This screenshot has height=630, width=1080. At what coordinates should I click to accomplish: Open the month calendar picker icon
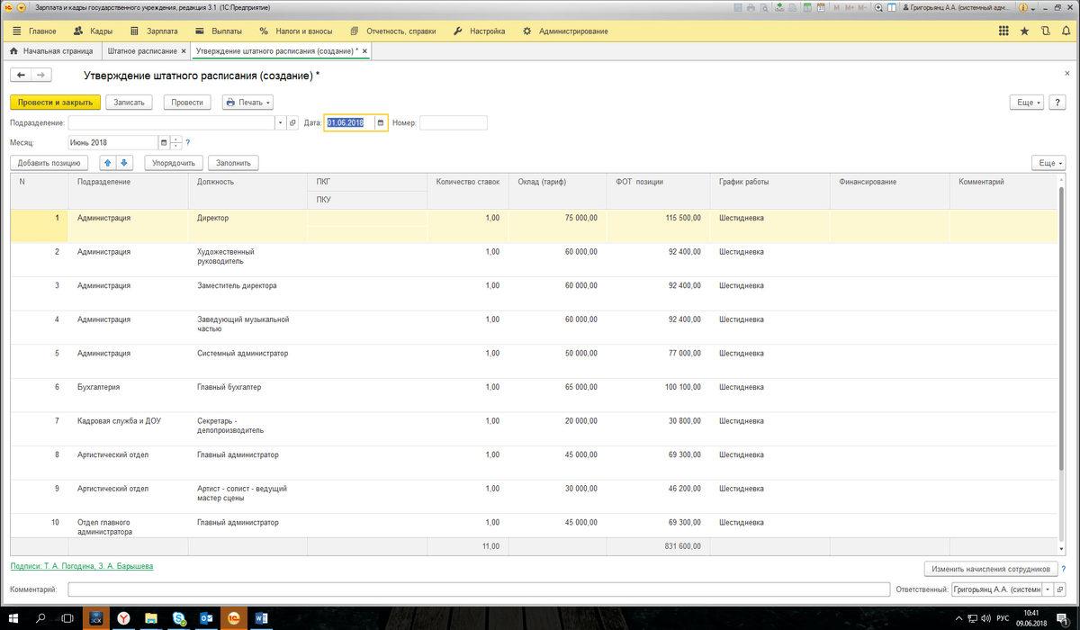pyautogui.click(x=163, y=142)
